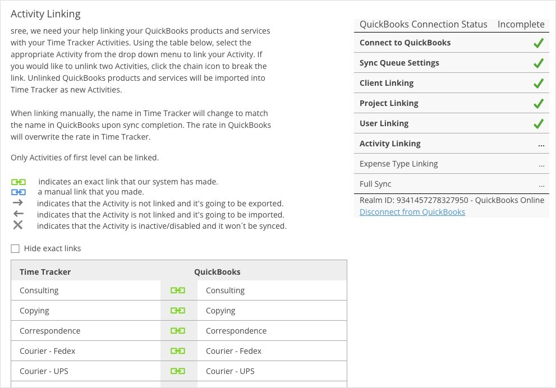Select Time Tracker Consulting cell
Viewport: 556px width, 388px height.
(86, 290)
